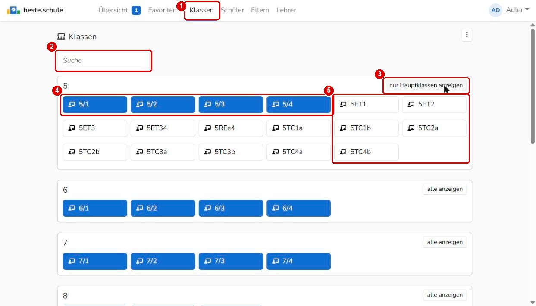Select class 5/3
The image size is (536, 306).
(x=231, y=104)
